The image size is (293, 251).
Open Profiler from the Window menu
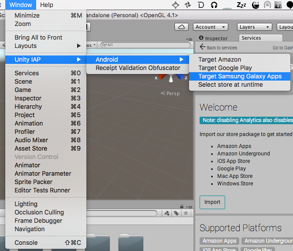25,132
